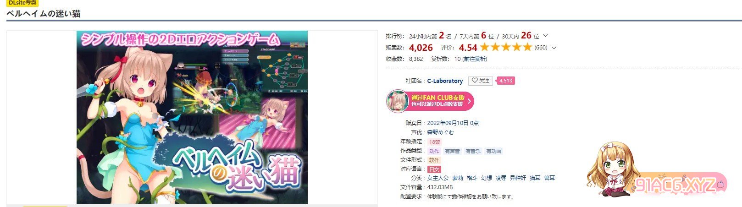Select the 动作 work type tag
This screenshot has width=742, height=207.
coord(434,151)
